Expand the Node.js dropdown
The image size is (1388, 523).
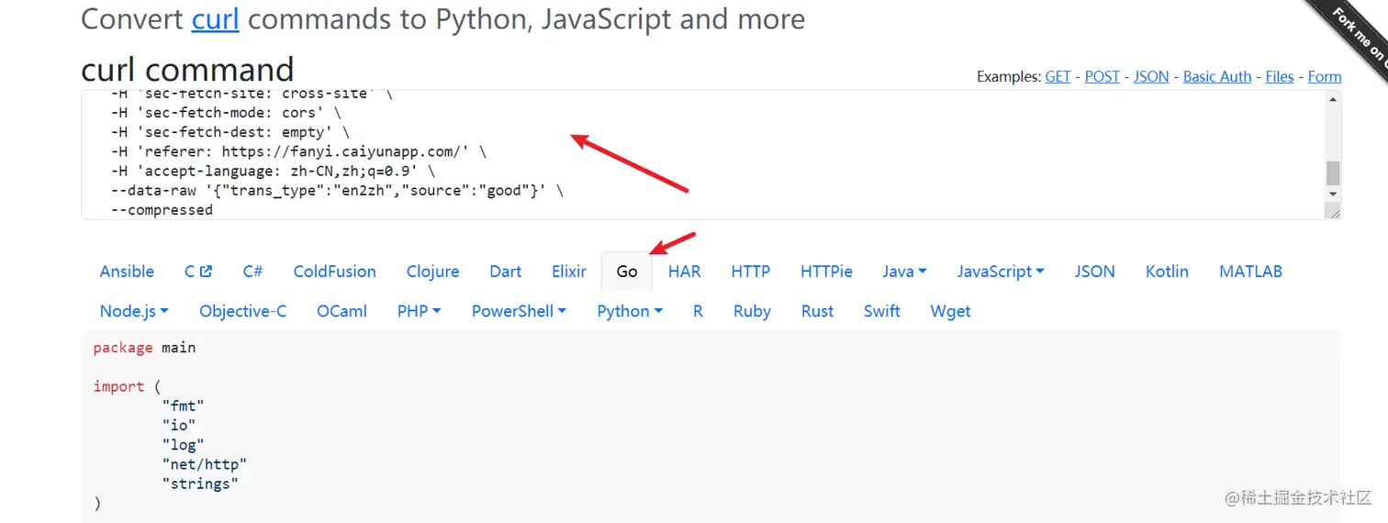(x=134, y=311)
